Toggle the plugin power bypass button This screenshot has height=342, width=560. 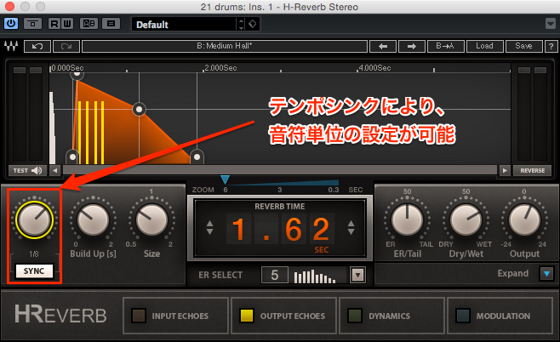(11, 24)
